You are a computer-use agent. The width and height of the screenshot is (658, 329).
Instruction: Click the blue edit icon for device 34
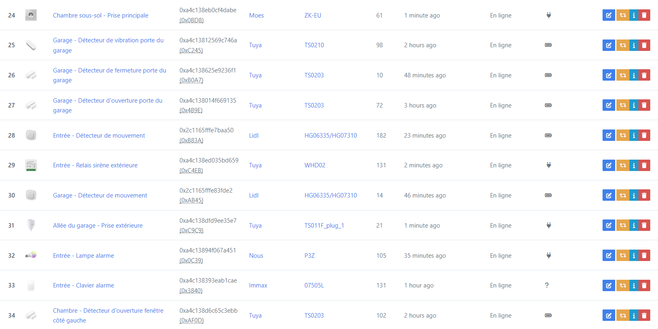(x=609, y=316)
